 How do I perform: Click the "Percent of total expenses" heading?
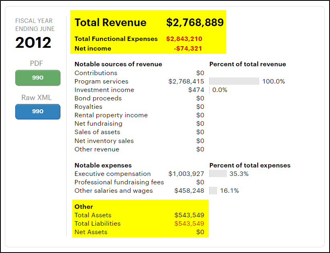click(x=250, y=165)
